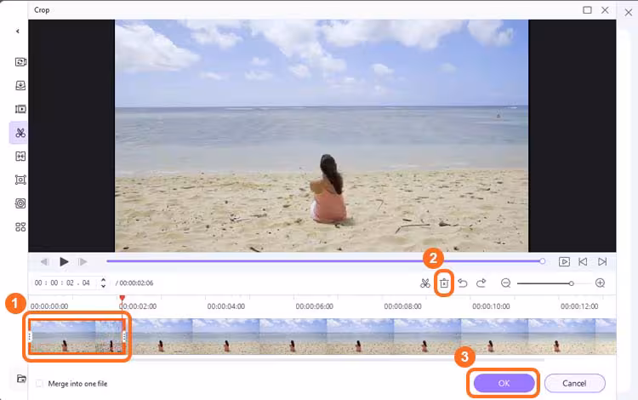Undo the last edit
Screen dimensions: 638x400
point(463,283)
